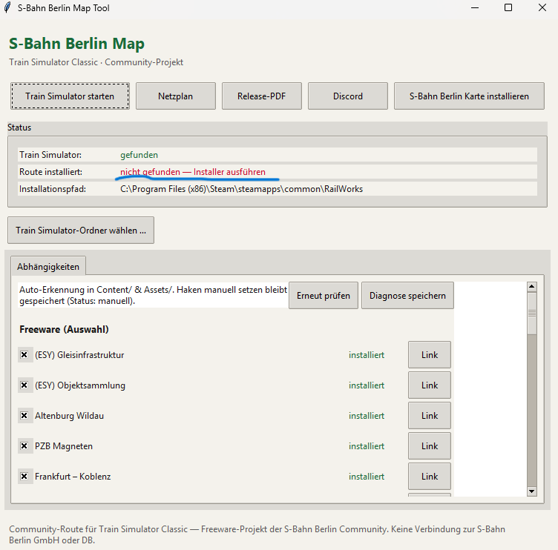Click the 'Freeware (Auswahl)' heading
Image resolution: width=558 pixels, height=550 pixels.
tap(64, 330)
